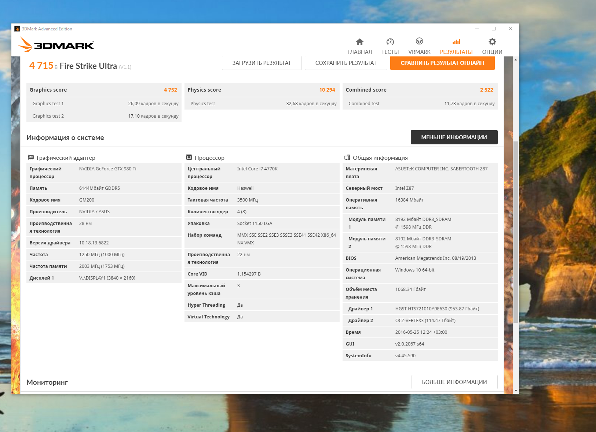Select Intel Core i7 4770K value
Screen dimensions: 596x432
(257, 169)
